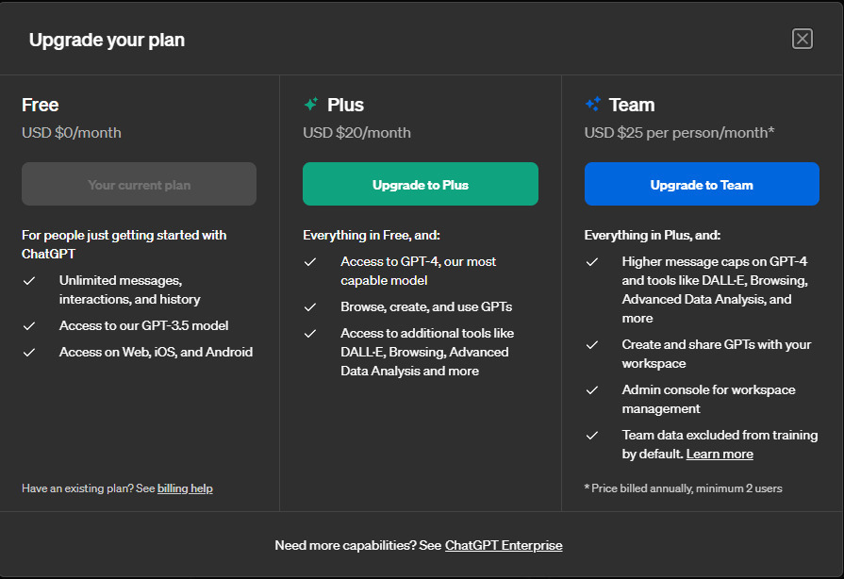This screenshot has width=844, height=579.
Task: Close the Upgrade your plan dialog
Action: [x=802, y=39]
